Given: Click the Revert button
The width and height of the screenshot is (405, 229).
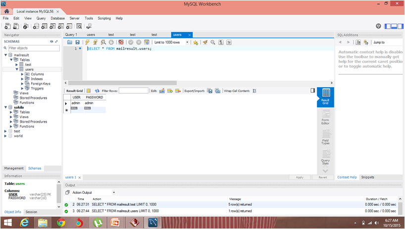Looking at the screenshot, I should [x=323, y=178].
